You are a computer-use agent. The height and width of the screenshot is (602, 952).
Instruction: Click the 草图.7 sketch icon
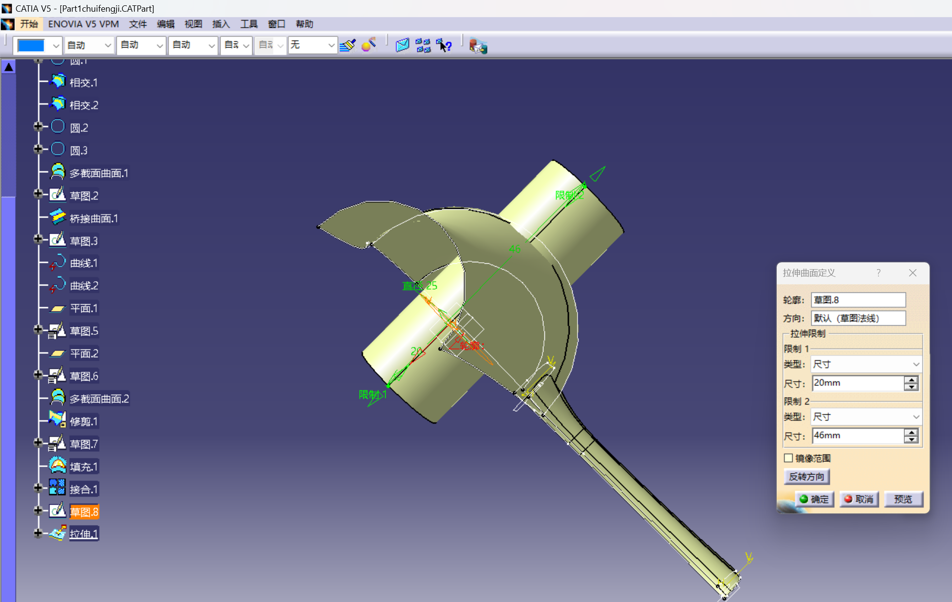pos(57,443)
